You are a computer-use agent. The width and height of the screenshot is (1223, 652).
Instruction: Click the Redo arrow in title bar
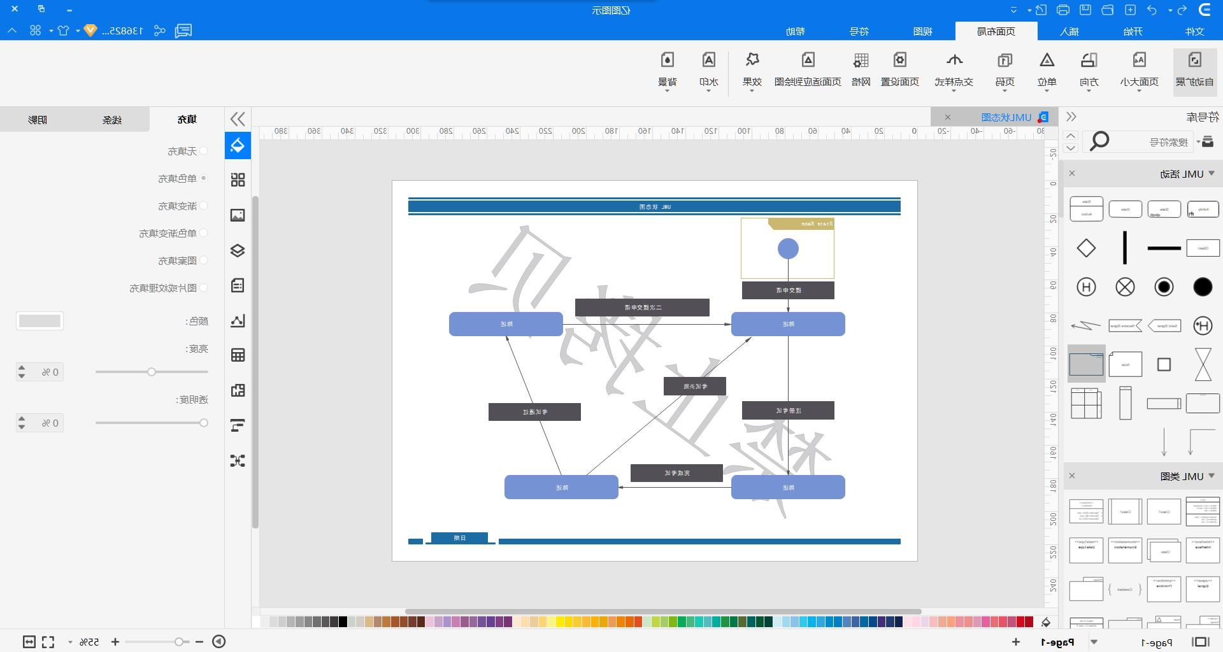(x=1182, y=10)
